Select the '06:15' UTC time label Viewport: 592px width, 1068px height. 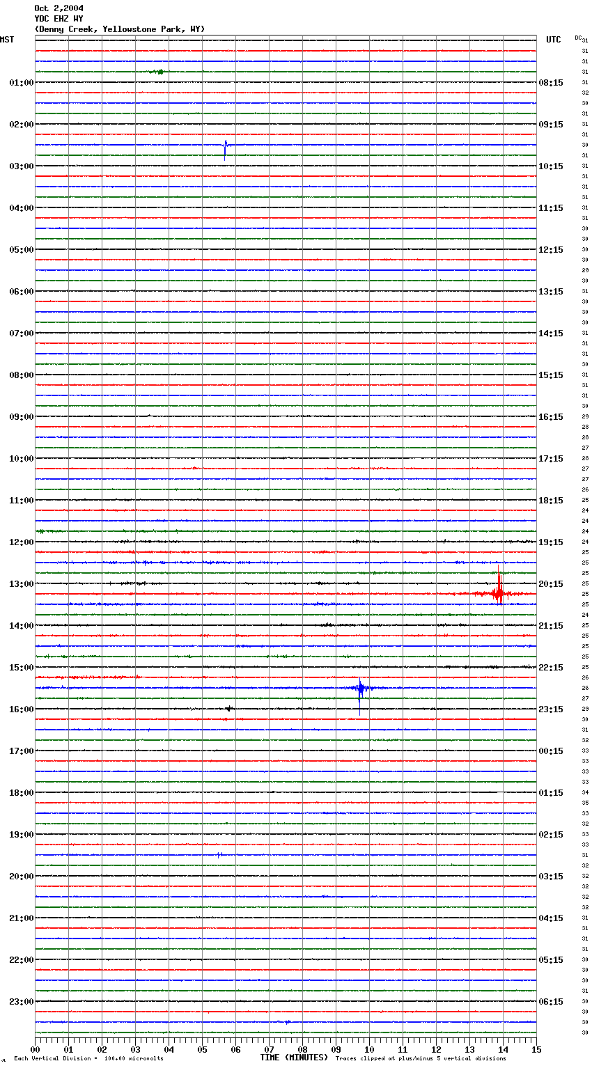coord(551,1002)
